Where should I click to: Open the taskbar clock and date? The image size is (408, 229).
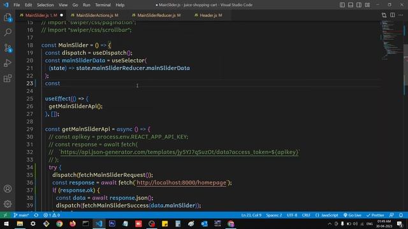(x=384, y=223)
